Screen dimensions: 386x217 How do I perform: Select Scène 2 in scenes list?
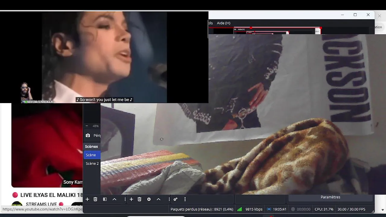point(92,163)
